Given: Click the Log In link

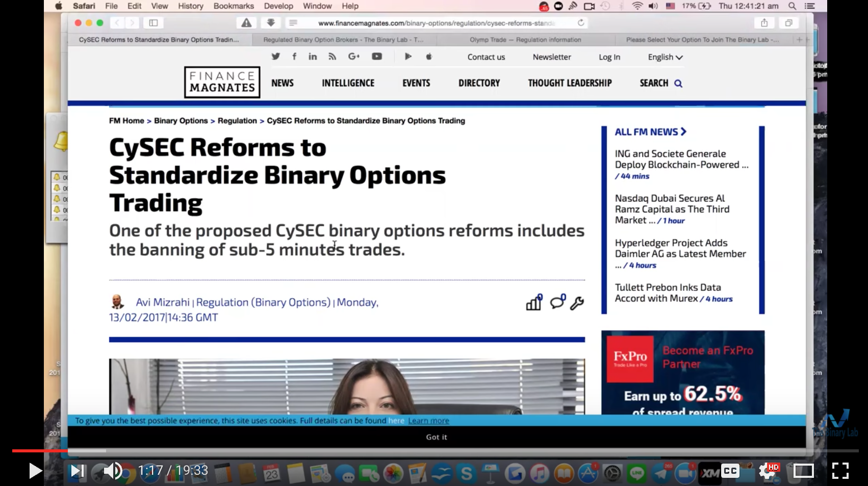Looking at the screenshot, I should (x=609, y=57).
